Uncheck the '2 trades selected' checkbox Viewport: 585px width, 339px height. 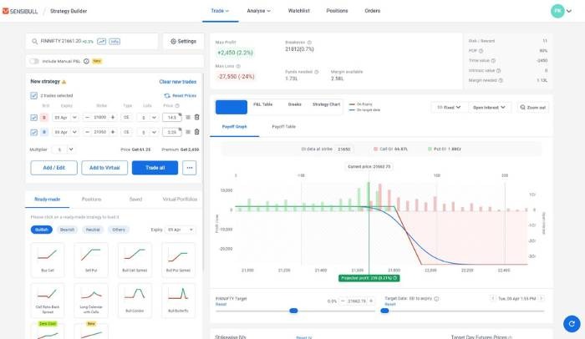(x=34, y=96)
